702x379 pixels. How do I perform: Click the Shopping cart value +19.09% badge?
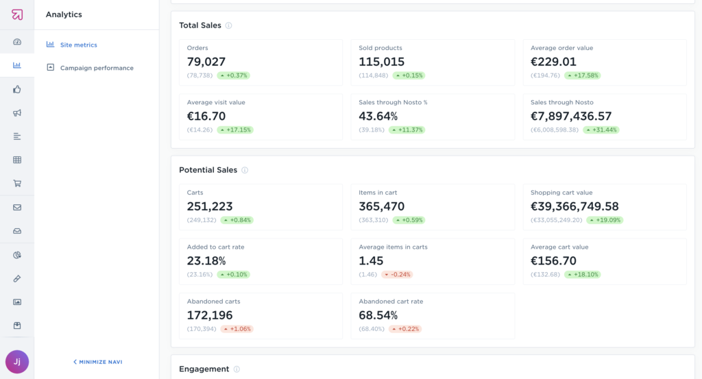603,221
